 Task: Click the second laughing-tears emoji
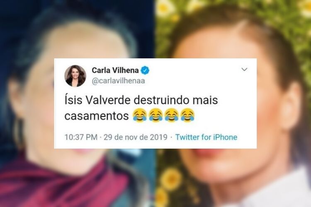point(155,115)
